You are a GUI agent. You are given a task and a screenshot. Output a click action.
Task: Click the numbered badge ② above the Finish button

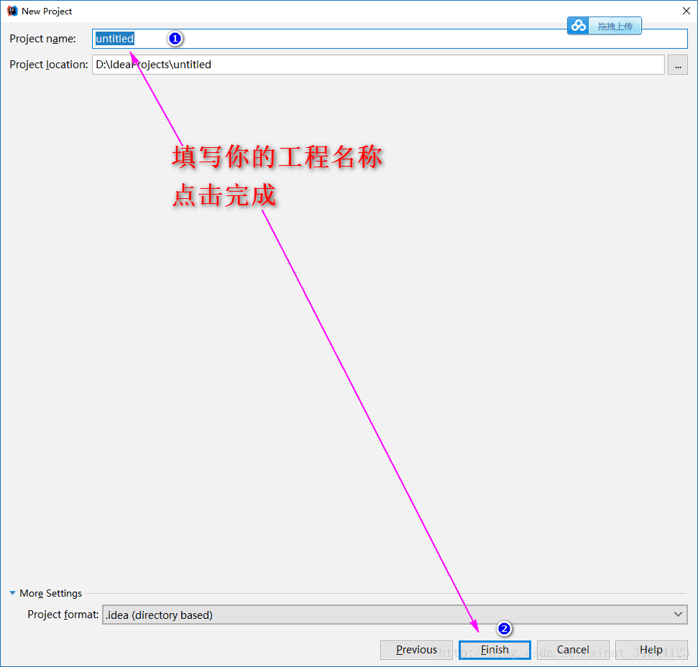point(504,628)
